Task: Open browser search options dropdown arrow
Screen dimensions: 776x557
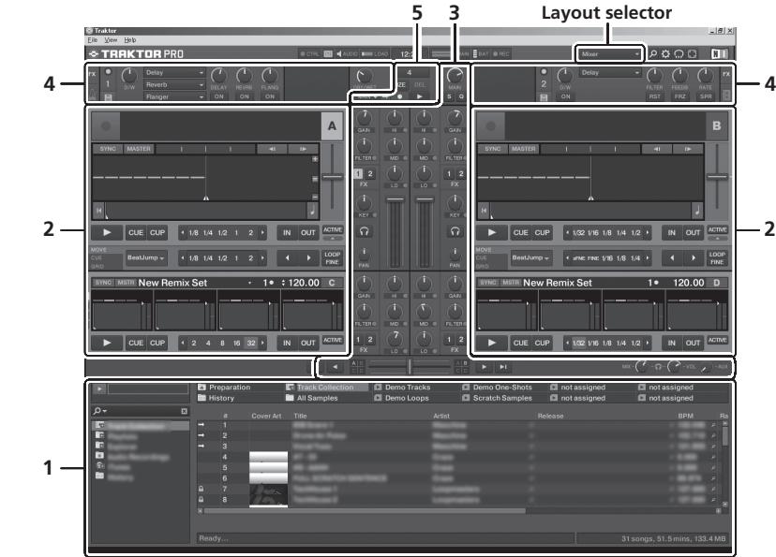Action: [x=104, y=411]
